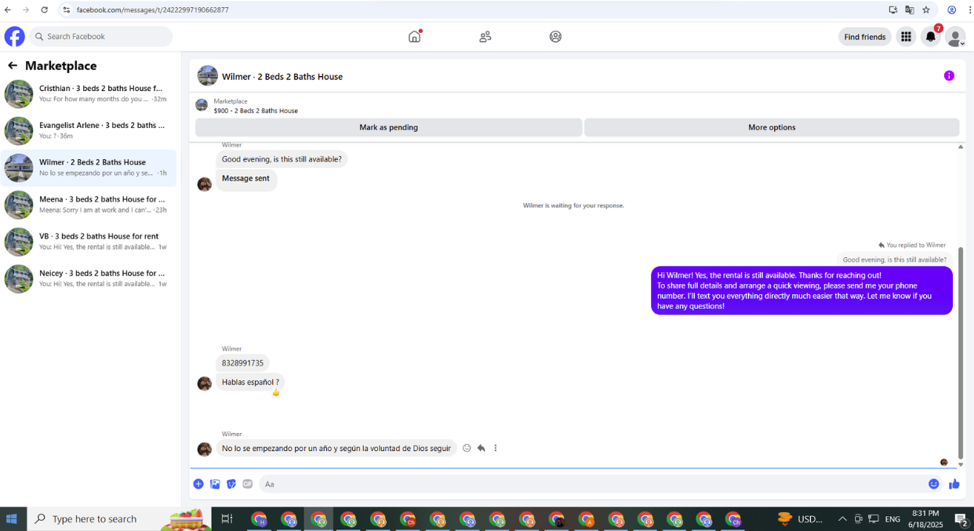Click the Find friends button

[865, 37]
